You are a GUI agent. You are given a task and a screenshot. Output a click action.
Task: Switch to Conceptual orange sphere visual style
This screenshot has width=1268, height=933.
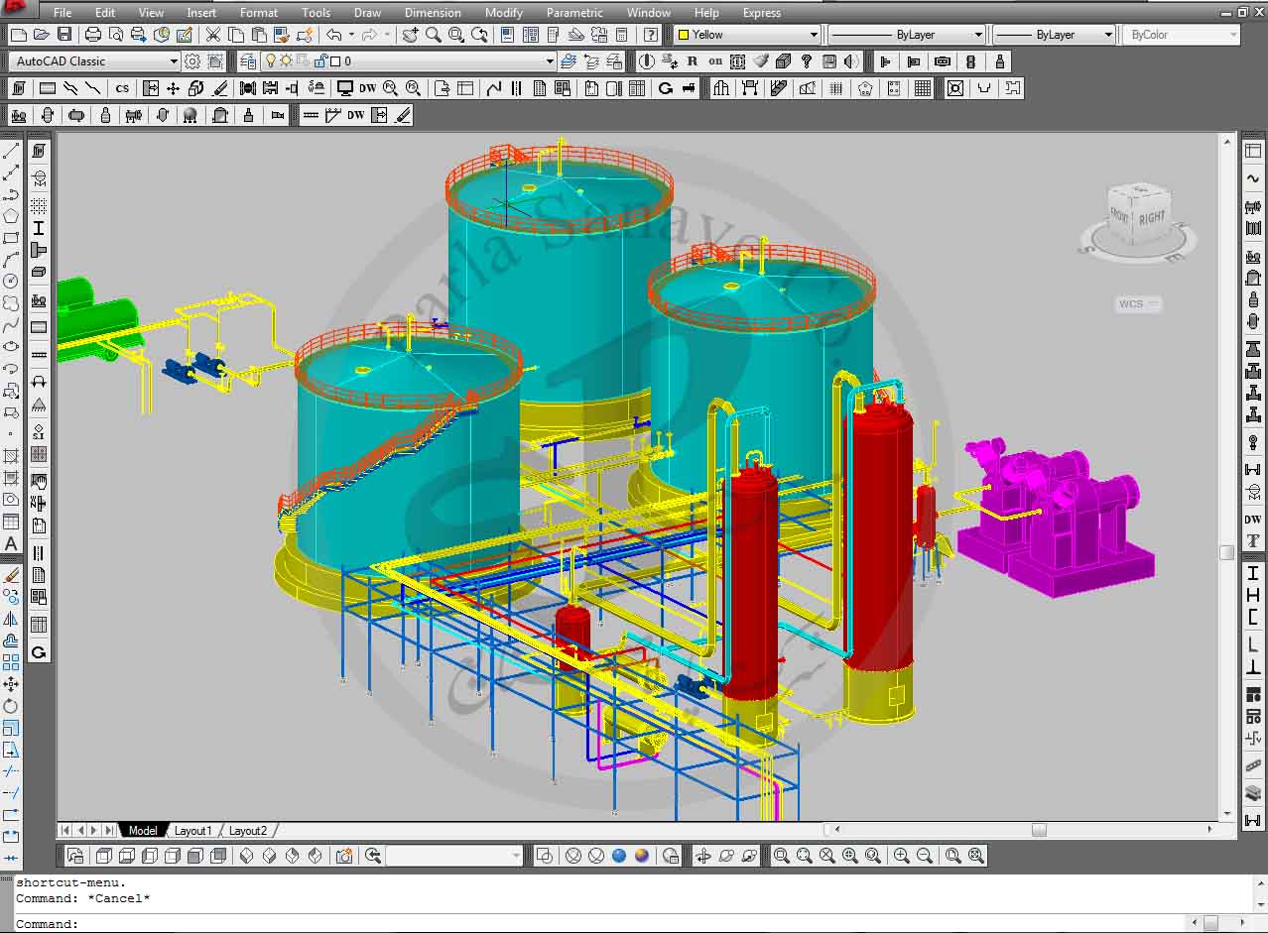click(642, 856)
